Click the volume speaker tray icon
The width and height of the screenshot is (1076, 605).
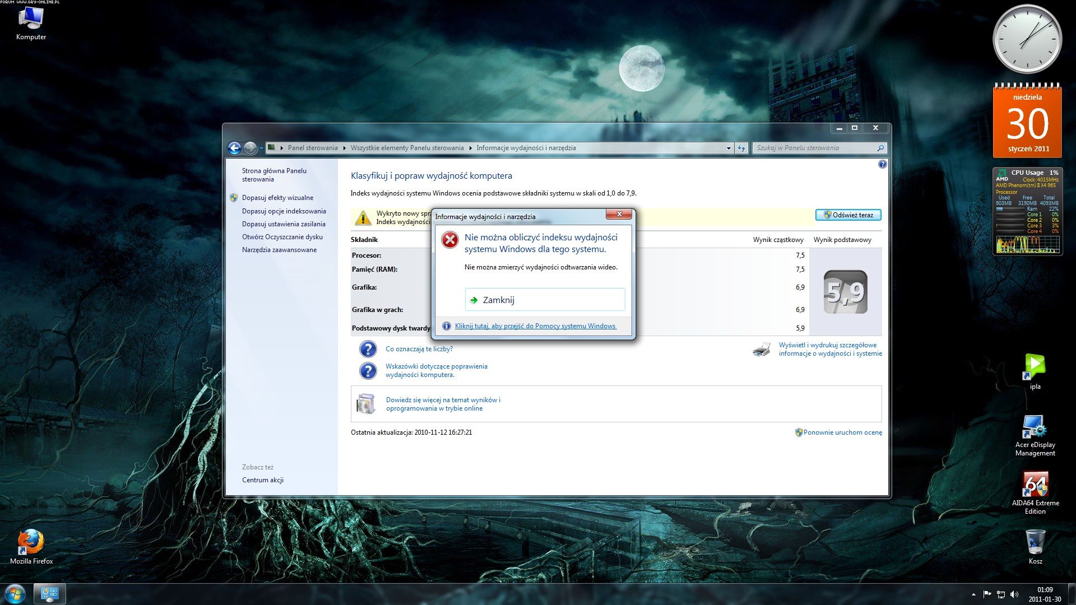coord(1014,594)
